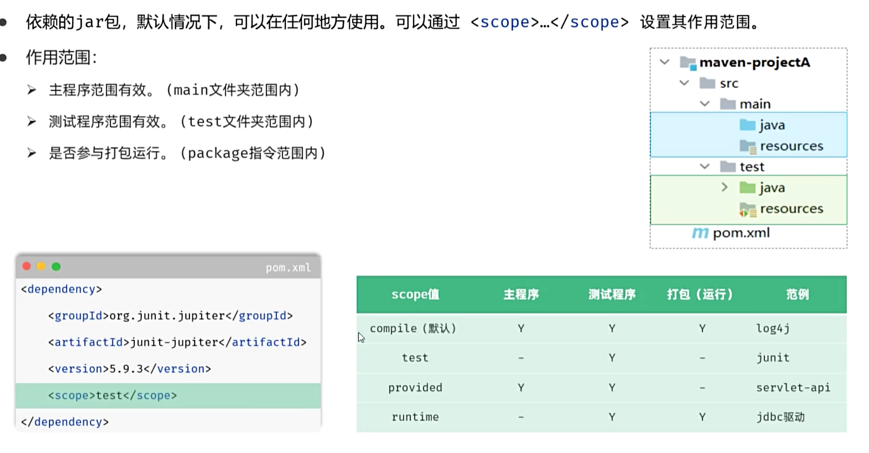Image resolution: width=869 pixels, height=453 pixels.
Task: Click the 作用范围: bullet heading
Action: (61, 58)
